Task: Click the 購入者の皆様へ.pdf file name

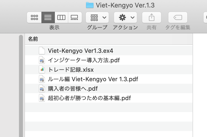Action: pyautogui.click(x=73, y=89)
